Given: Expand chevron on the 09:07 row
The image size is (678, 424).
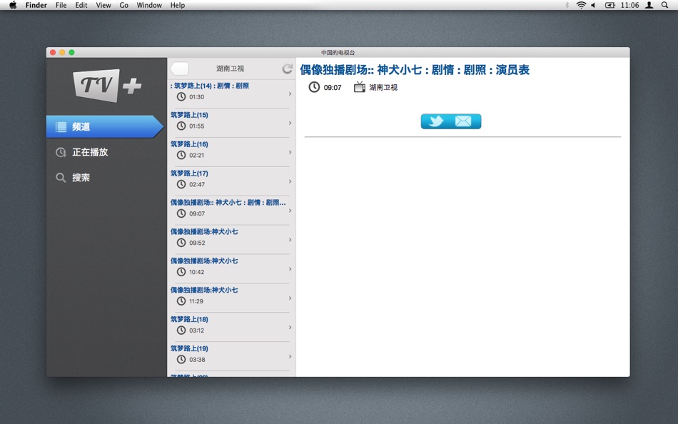Looking at the screenshot, I should click(x=290, y=211).
